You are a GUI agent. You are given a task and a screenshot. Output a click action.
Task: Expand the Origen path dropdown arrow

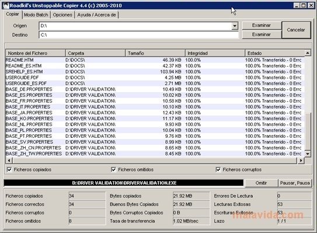pos(235,26)
